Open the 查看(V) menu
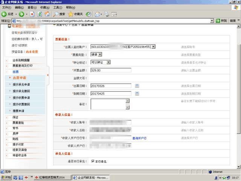241x181 pixels. [x=32, y=8]
